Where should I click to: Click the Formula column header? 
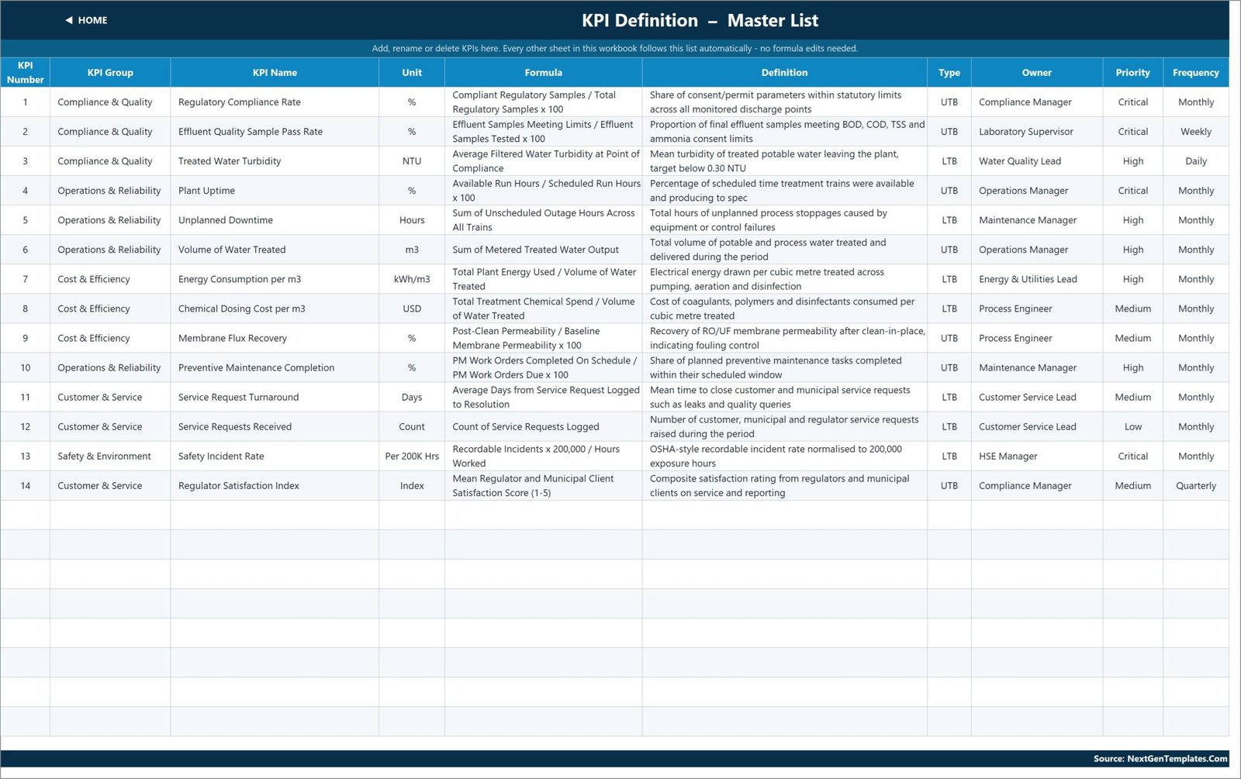(543, 72)
